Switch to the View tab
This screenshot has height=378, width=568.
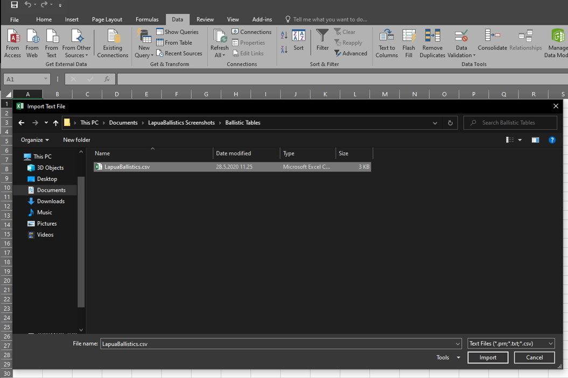pos(233,19)
